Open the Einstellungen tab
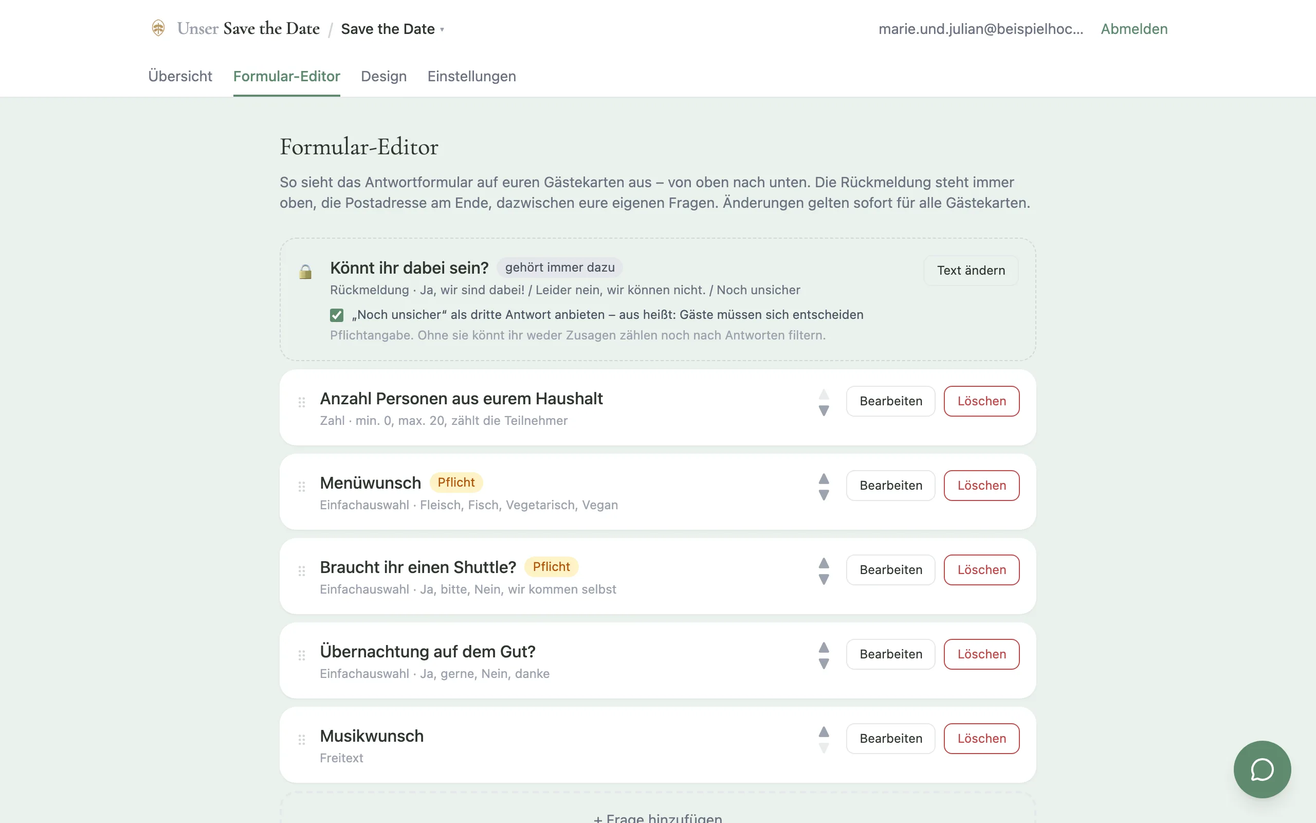Image resolution: width=1316 pixels, height=823 pixels. [x=471, y=76]
